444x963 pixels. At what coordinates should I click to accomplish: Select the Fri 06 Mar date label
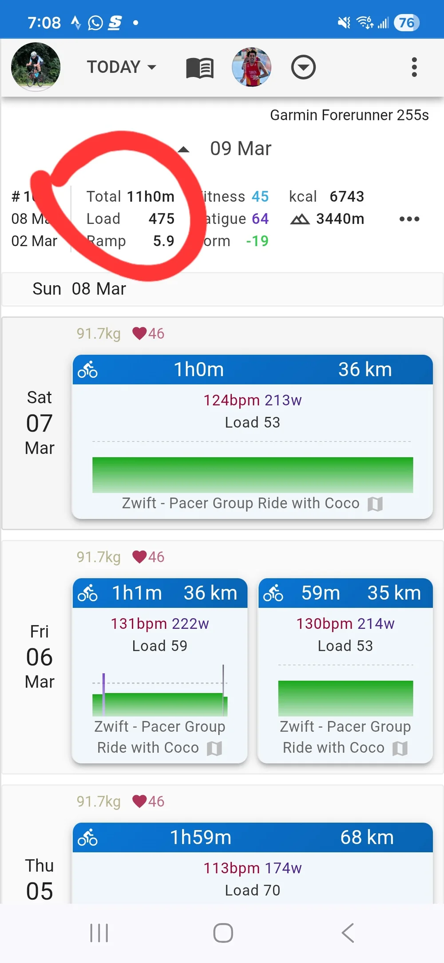click(40, 656)
